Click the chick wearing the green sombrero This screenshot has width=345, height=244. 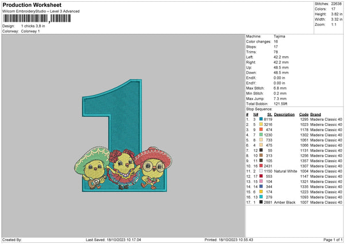coord(95,171)
